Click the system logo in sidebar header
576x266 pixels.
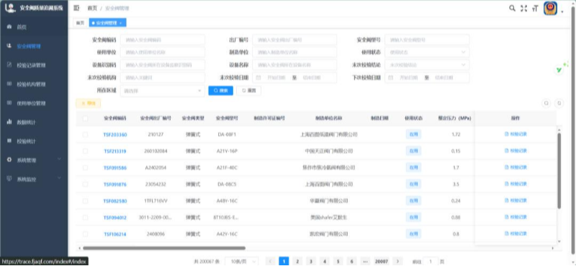(9, 8)
